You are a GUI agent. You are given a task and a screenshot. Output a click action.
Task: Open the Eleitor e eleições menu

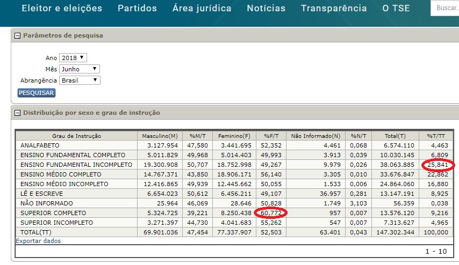point(61,9)
